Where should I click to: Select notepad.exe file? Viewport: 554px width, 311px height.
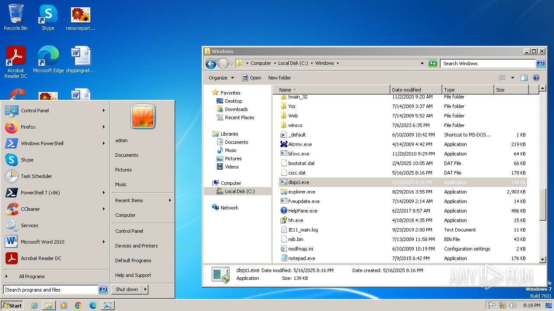coord(302,258)
